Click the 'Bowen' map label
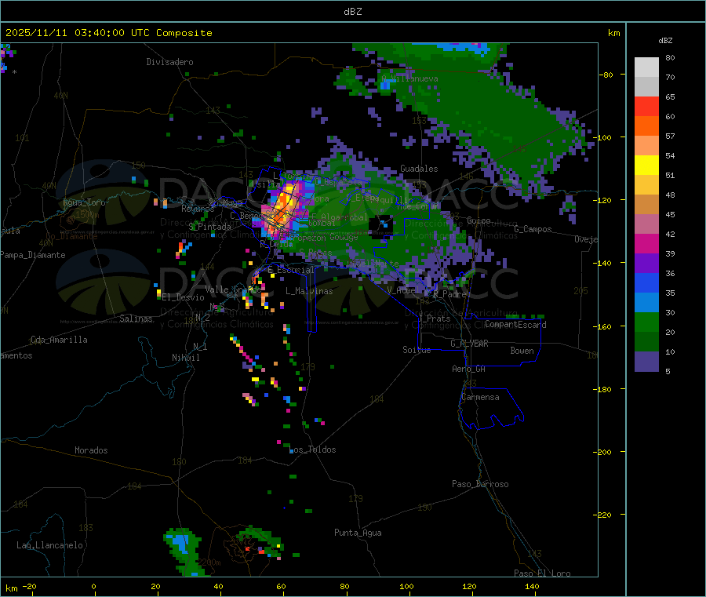The height and width of the screenshot is (597, 706). point(522,351)
